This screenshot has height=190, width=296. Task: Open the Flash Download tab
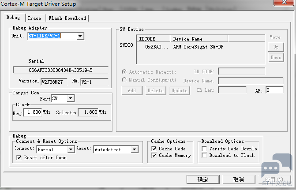(x=67, y=18)
